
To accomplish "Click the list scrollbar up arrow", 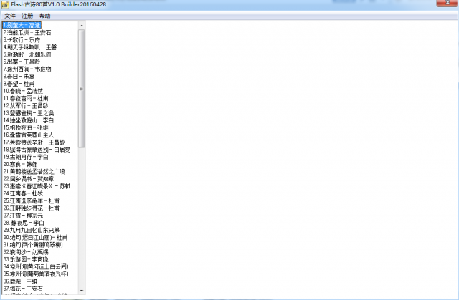I will [82, 26].
